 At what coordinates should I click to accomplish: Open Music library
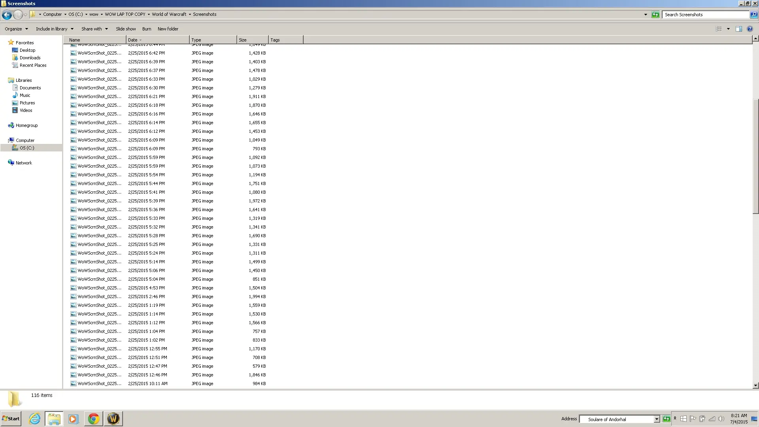25,95
